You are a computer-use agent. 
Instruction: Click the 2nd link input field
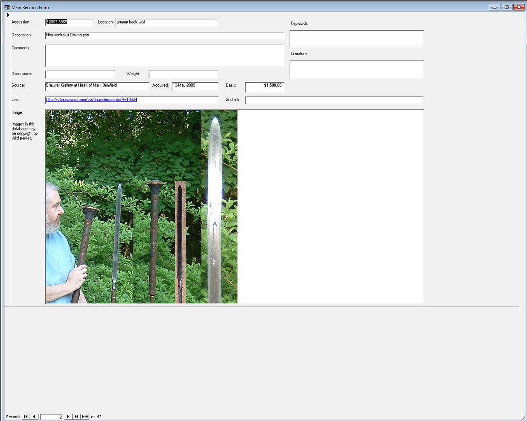334,100
